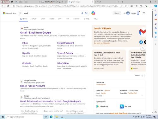Switch to the roblox - Search browser tab
Viewport: 158px width, 119px height.
pos(28,2)
